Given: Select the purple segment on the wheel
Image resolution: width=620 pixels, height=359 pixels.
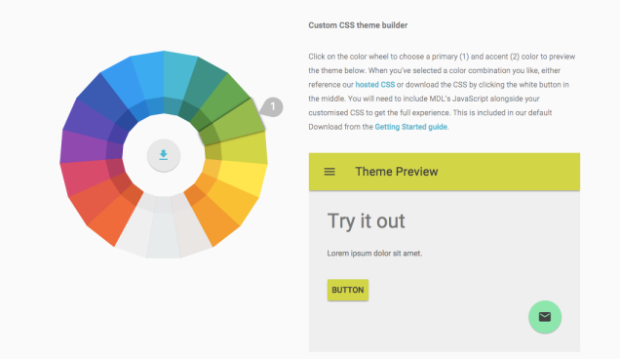Looking at the screenshot, I should tap(85, 147).
